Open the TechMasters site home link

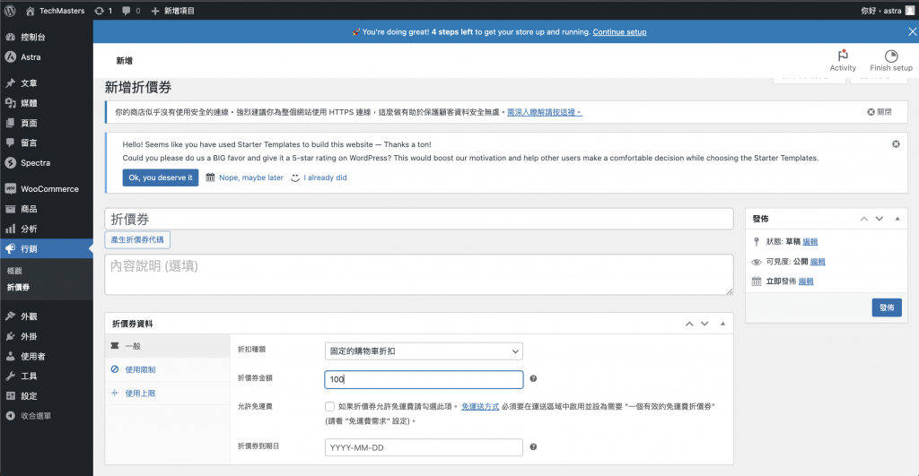[x=55, y=11]
